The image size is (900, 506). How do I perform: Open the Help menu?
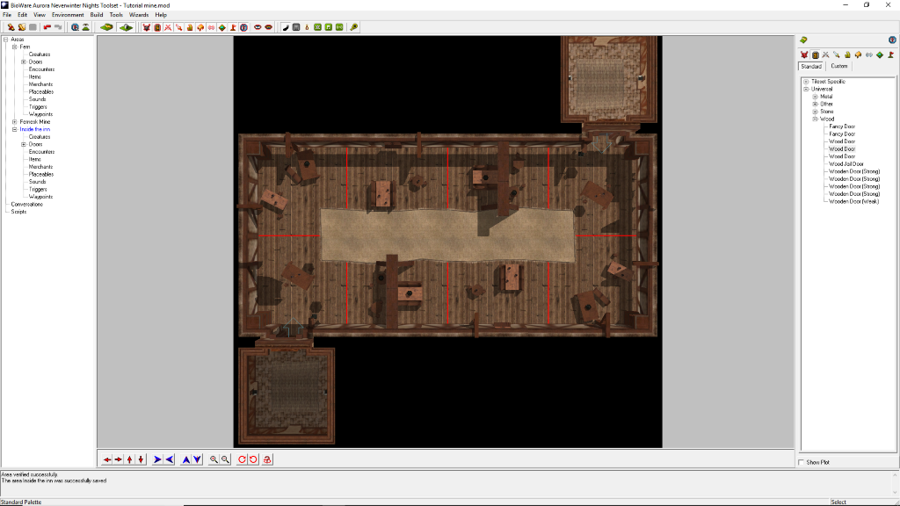(x=161, y=15)
